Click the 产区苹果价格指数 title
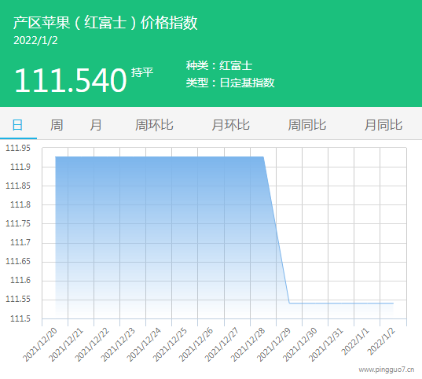The width and height of the screenshot is (422, 379). [105, 23]
